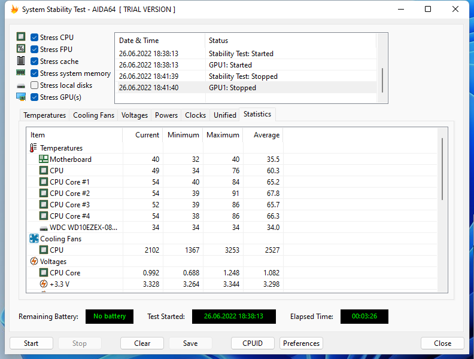Viewport: 474px width, 359px height.
Task: Click the chip icon on the CPU temperature row
Action: (44, 170)
